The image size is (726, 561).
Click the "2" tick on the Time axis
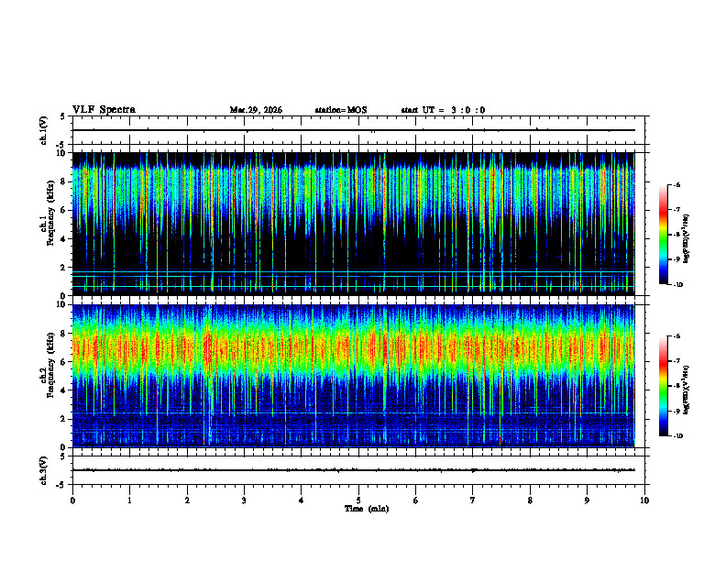coord(187,500)
